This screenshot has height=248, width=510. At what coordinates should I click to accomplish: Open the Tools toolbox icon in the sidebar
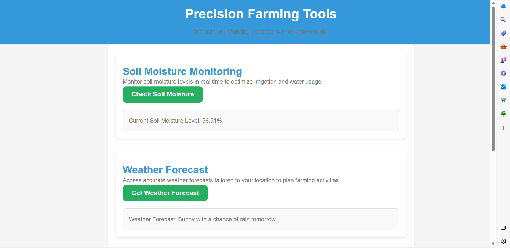[503, 46]
